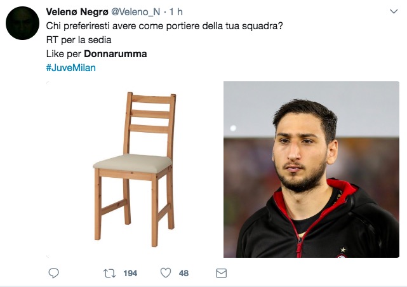Image resolution: width=407 pixels, height=287 pixels.
Task: Send tweet via direct message envelope icon
Action: pyautogui.click(x=221, y=273)
